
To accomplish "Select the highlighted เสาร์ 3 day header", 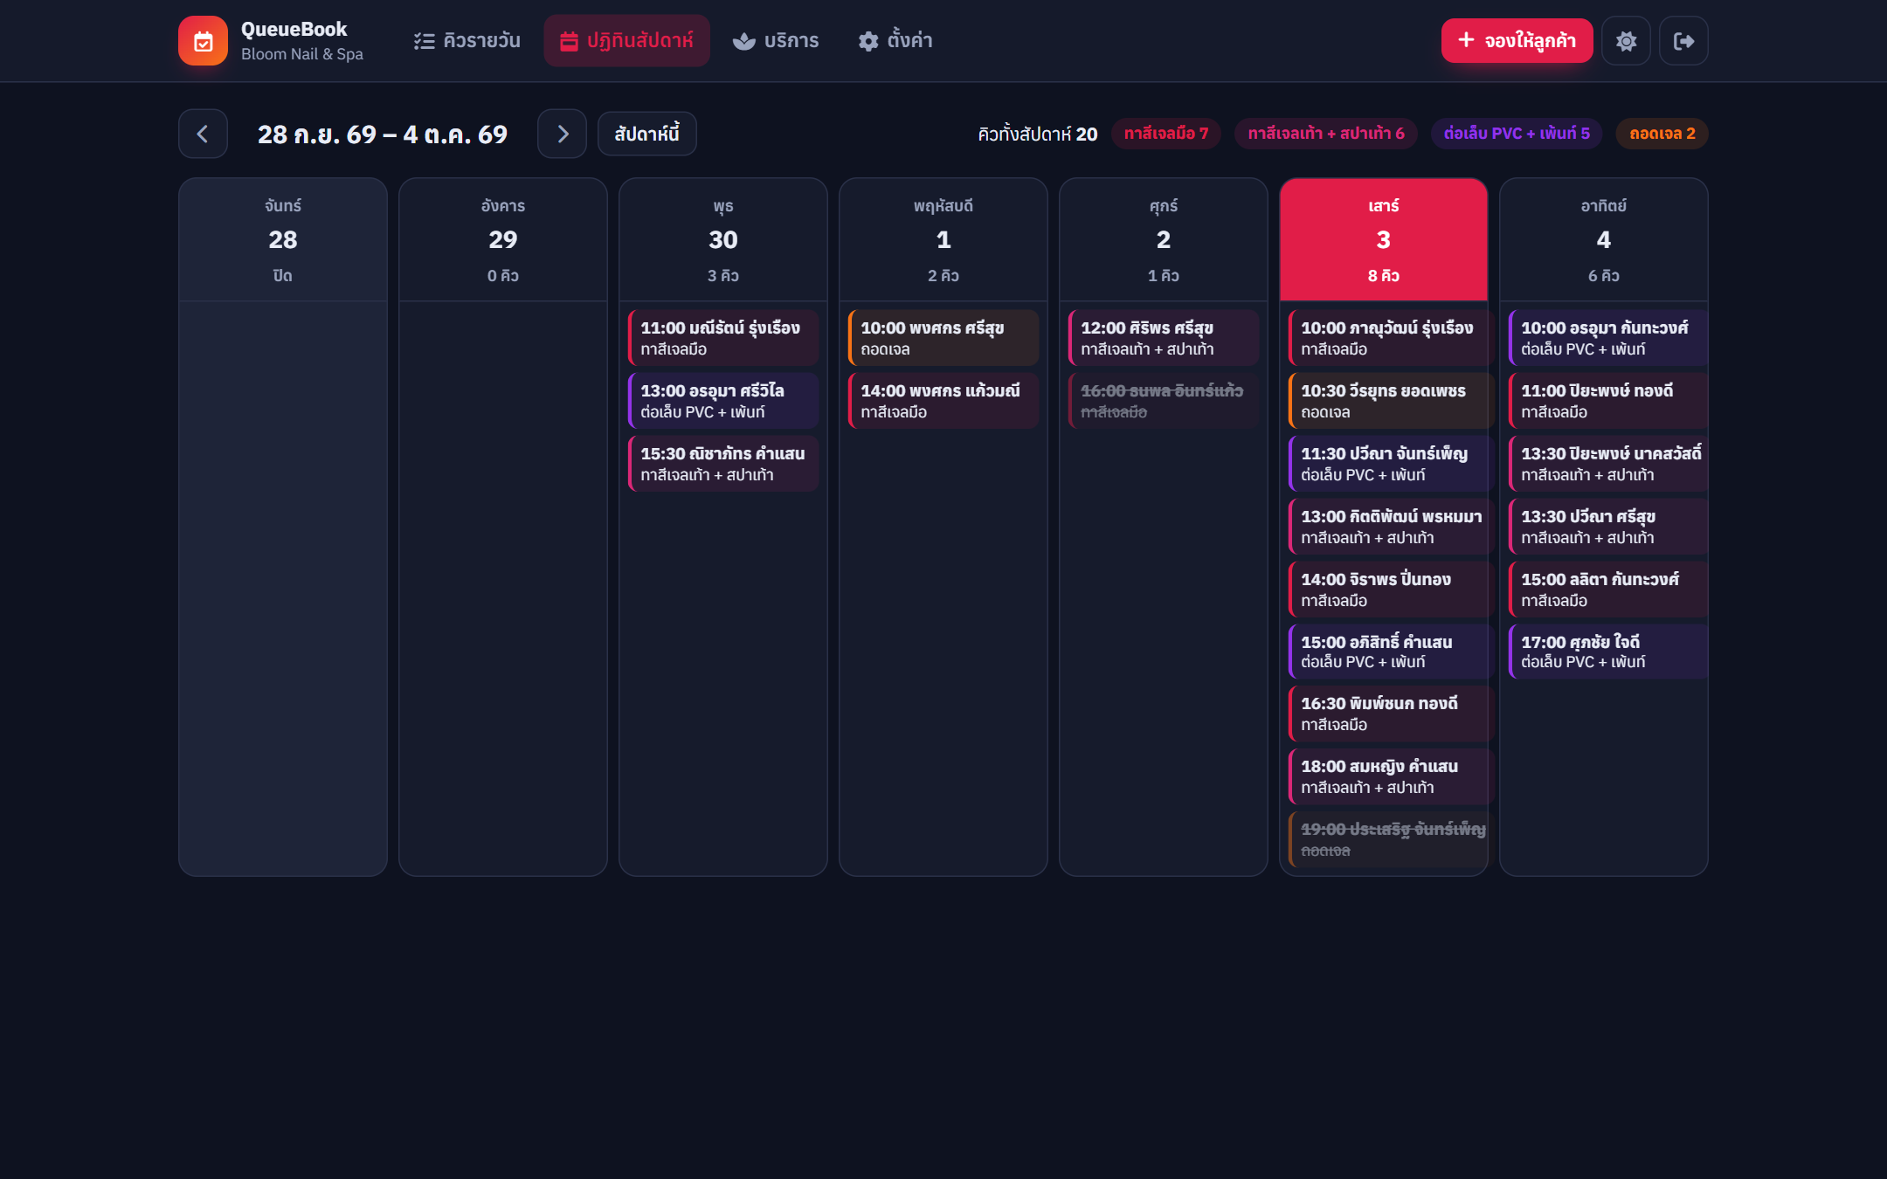I will pos(1384,240).
